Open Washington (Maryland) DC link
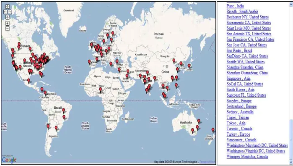Screen dimensions: 293x166 coord(257,145)
